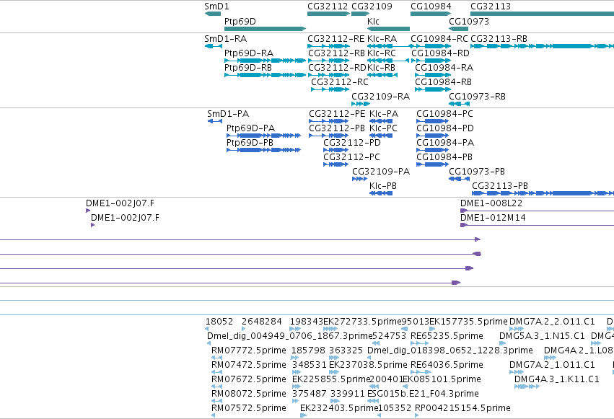This screenshot has width=614, height=419.
Task: Select the SmD1 gene glyph
Action: [213, 14]
